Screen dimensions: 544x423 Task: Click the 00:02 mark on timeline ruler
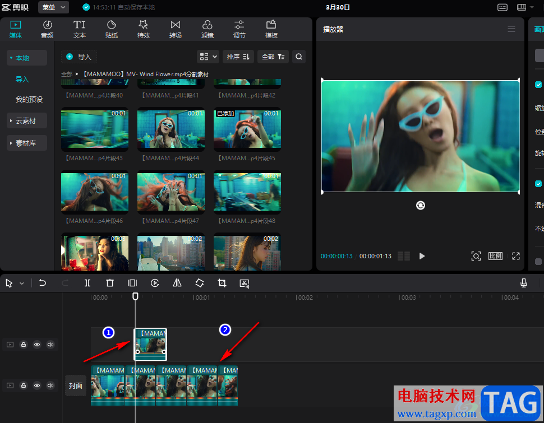click(305, 298)
